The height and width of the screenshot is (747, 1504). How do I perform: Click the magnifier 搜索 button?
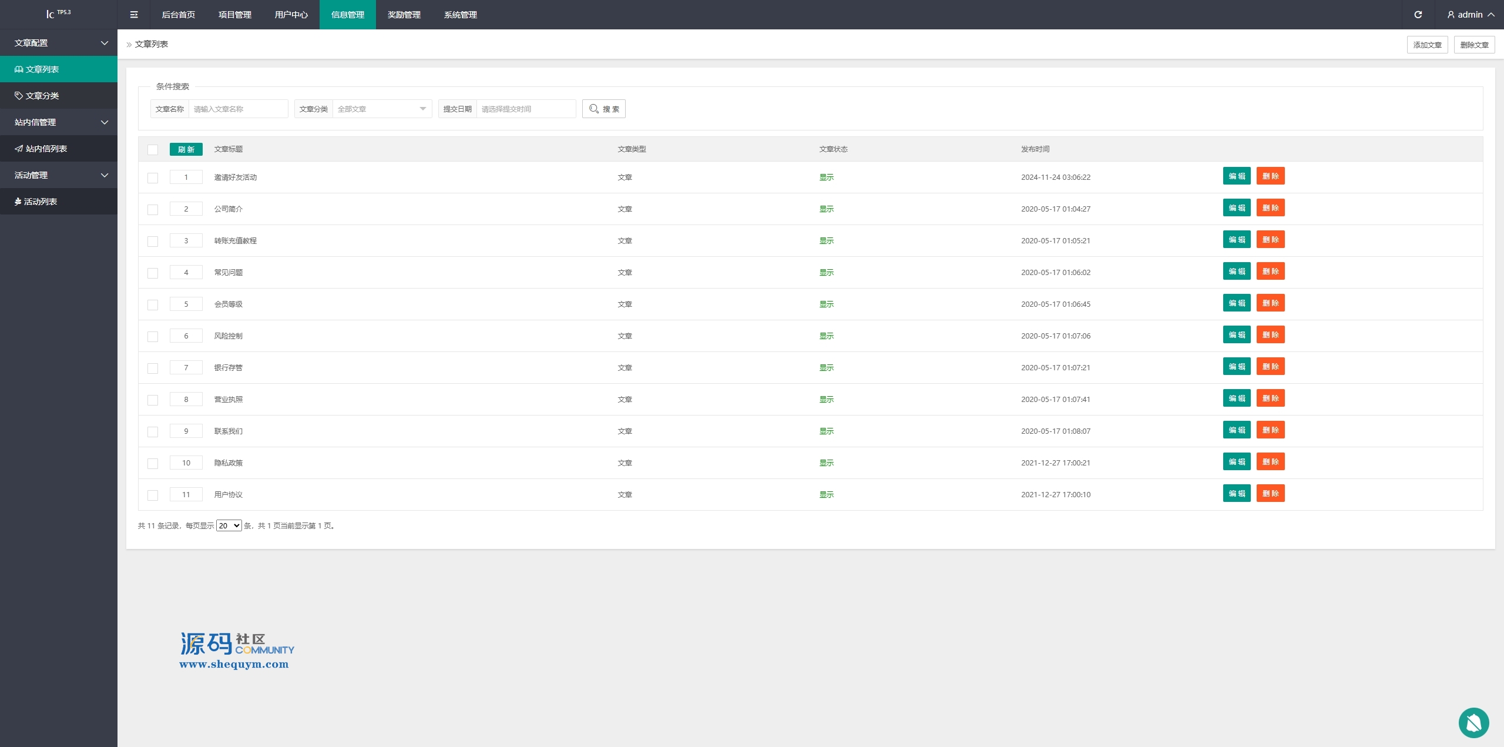603,109
